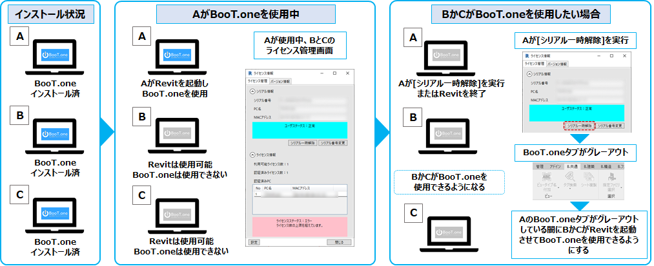Click greyed laptop B in AがBooT.oneを使用中 panel

pyautogui.click(x=176, y=135)
